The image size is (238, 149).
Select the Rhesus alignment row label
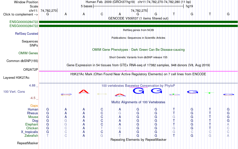pyautogui.click(x=33, y=113)
